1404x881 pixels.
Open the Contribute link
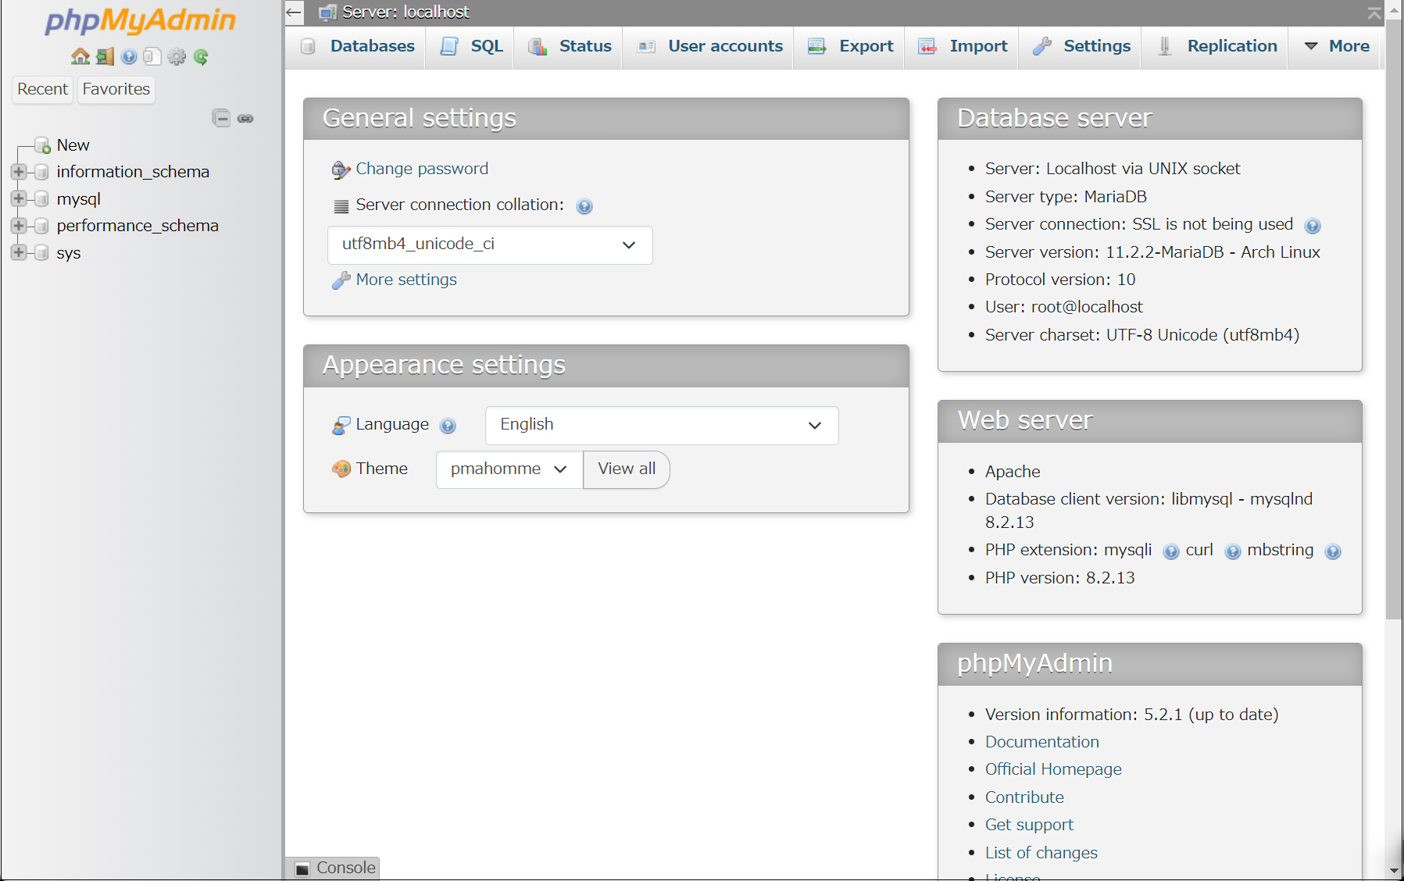[1024, 797]
